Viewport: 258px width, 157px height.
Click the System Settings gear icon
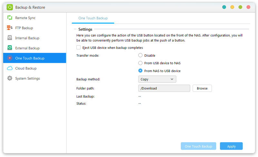pyautogui.click(x=10, y=78)
